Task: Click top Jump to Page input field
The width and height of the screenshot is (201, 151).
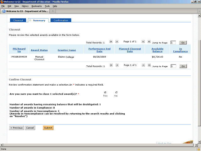Action: tap(173, 43)
